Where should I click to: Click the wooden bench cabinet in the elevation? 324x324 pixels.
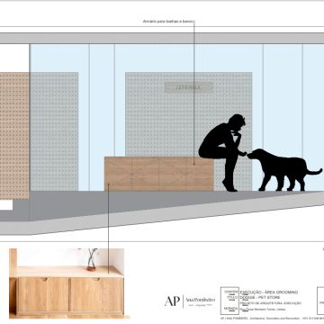point(159,174)
